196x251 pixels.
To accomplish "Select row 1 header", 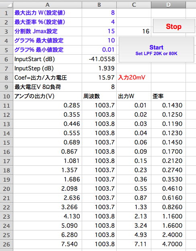I will 6,13.
